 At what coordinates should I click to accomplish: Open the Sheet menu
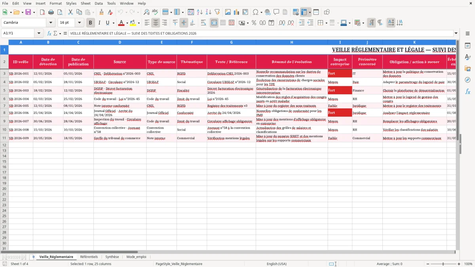[x=85, y=3]
